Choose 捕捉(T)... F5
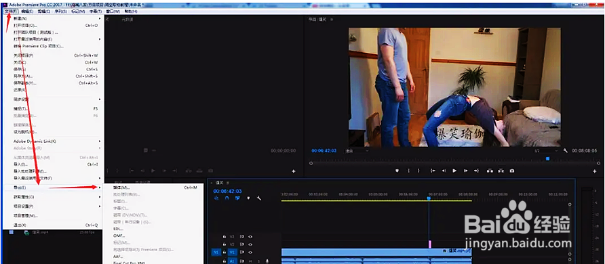Image resolution: width=605 pixels, height=264 pixels. click(x=53, y=109)
